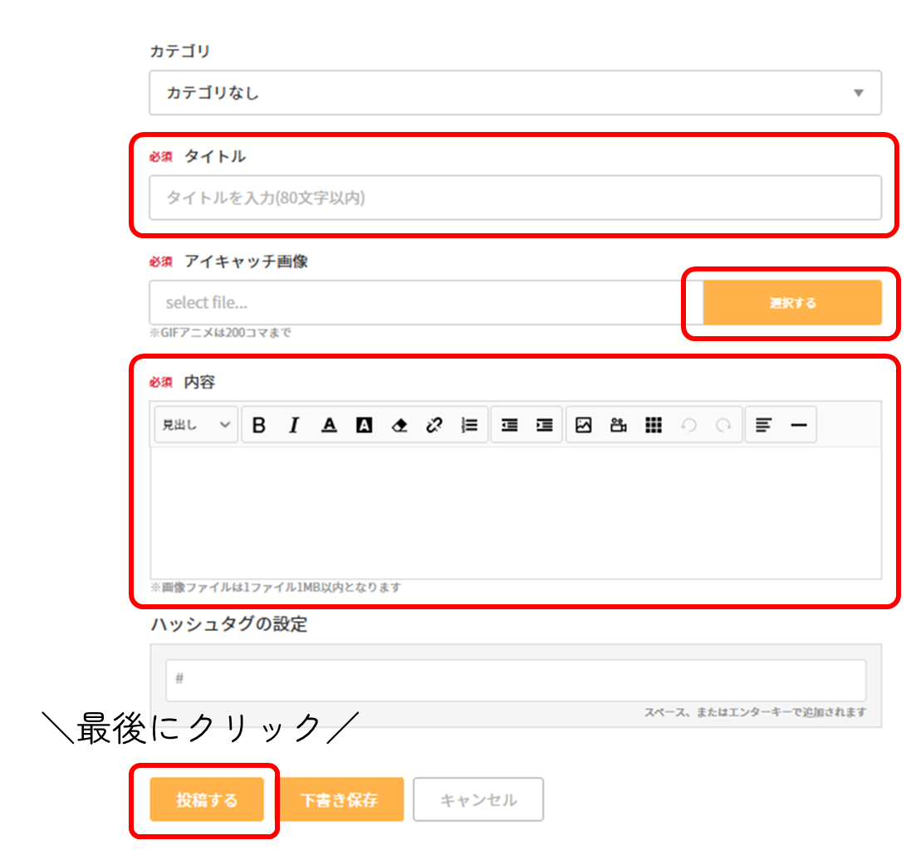Click the outdent icon
The image size is (911, 850).
pyautogui.click(x=510, y=425)
